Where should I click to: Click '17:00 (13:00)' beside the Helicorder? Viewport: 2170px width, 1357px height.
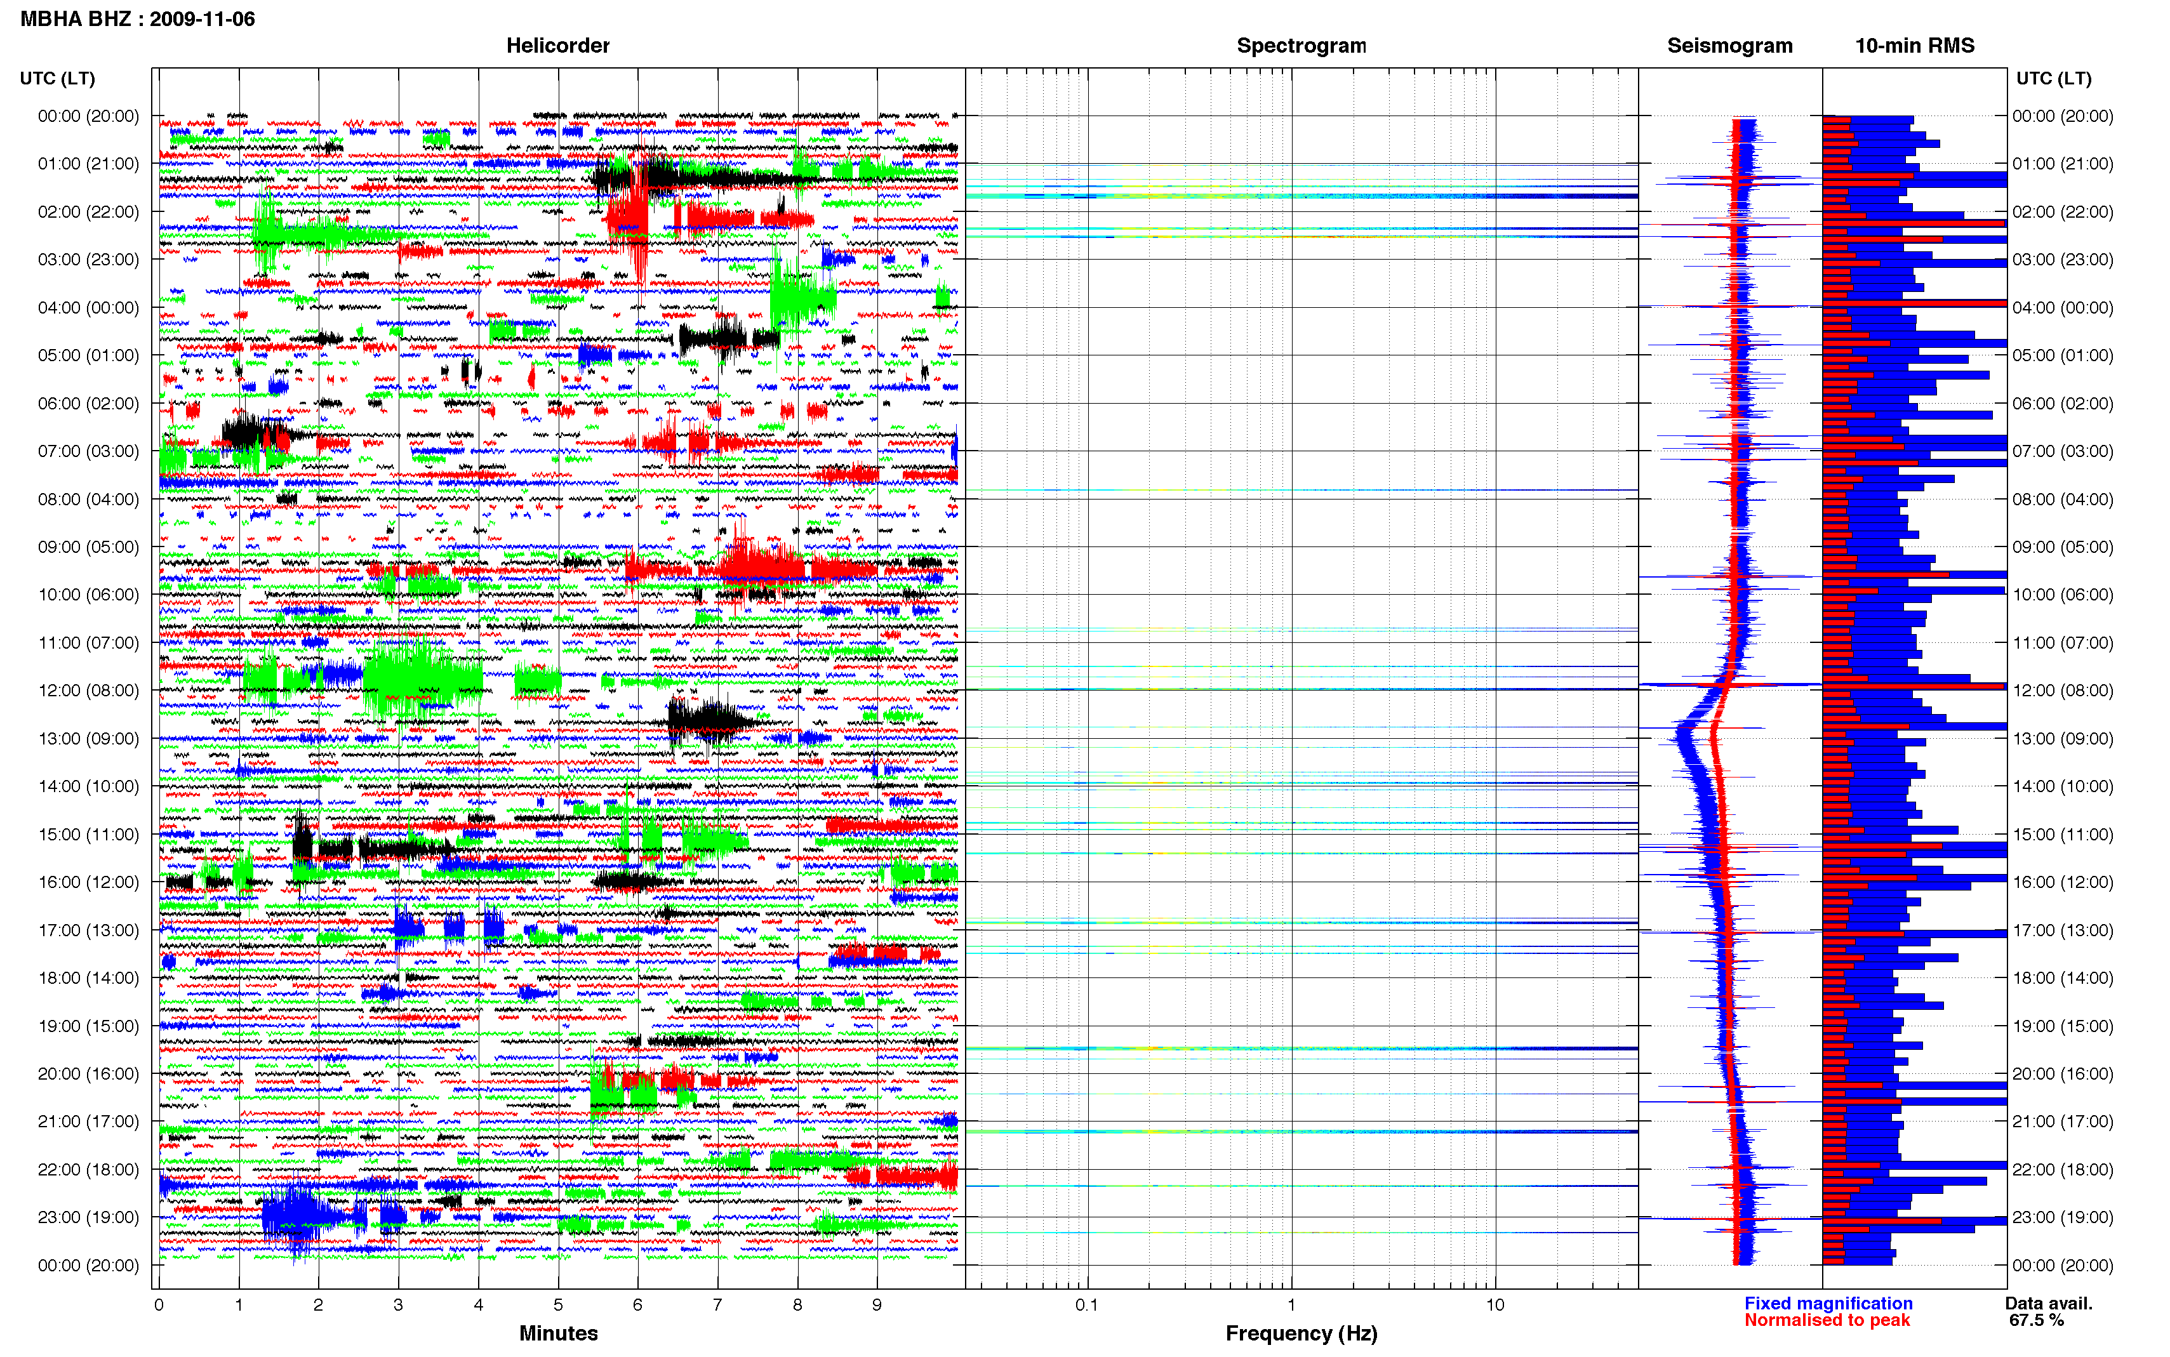click(x=88, y=930)
